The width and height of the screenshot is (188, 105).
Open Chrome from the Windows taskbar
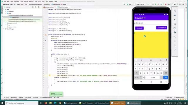pos(60,103)
